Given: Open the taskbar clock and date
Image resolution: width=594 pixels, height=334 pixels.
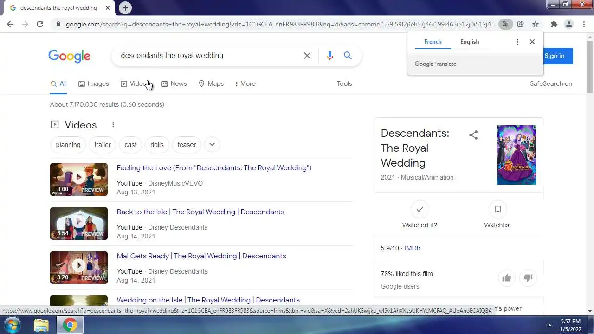Looking at the screenshot, I should [x=570, y=325].
